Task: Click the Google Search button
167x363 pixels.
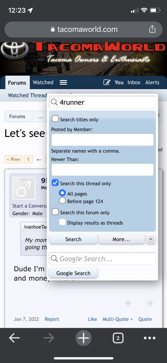Action: click(73, 273)
